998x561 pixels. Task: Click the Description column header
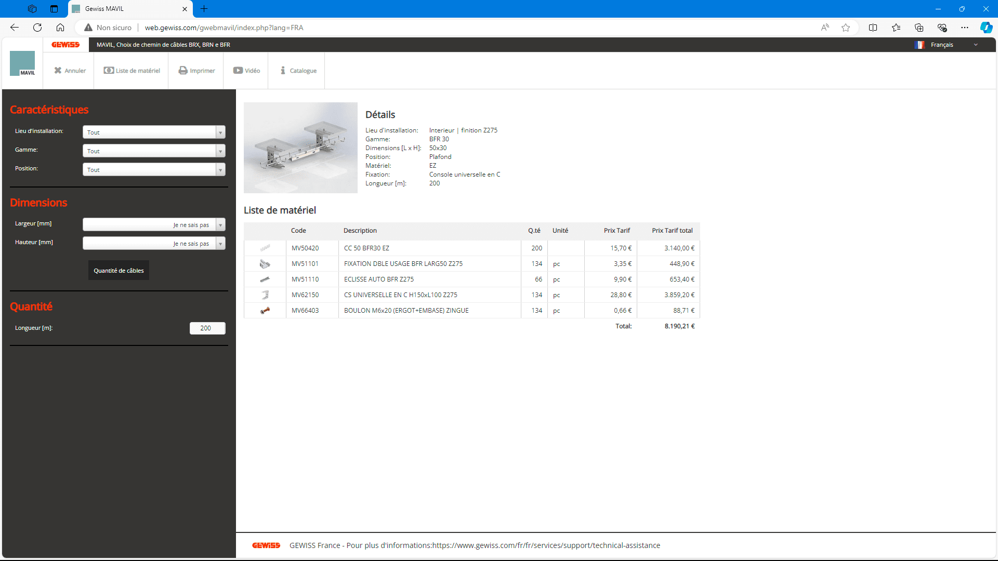360,231
